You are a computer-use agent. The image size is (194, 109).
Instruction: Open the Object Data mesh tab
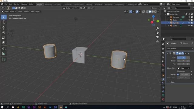click(x=163, y=95)
